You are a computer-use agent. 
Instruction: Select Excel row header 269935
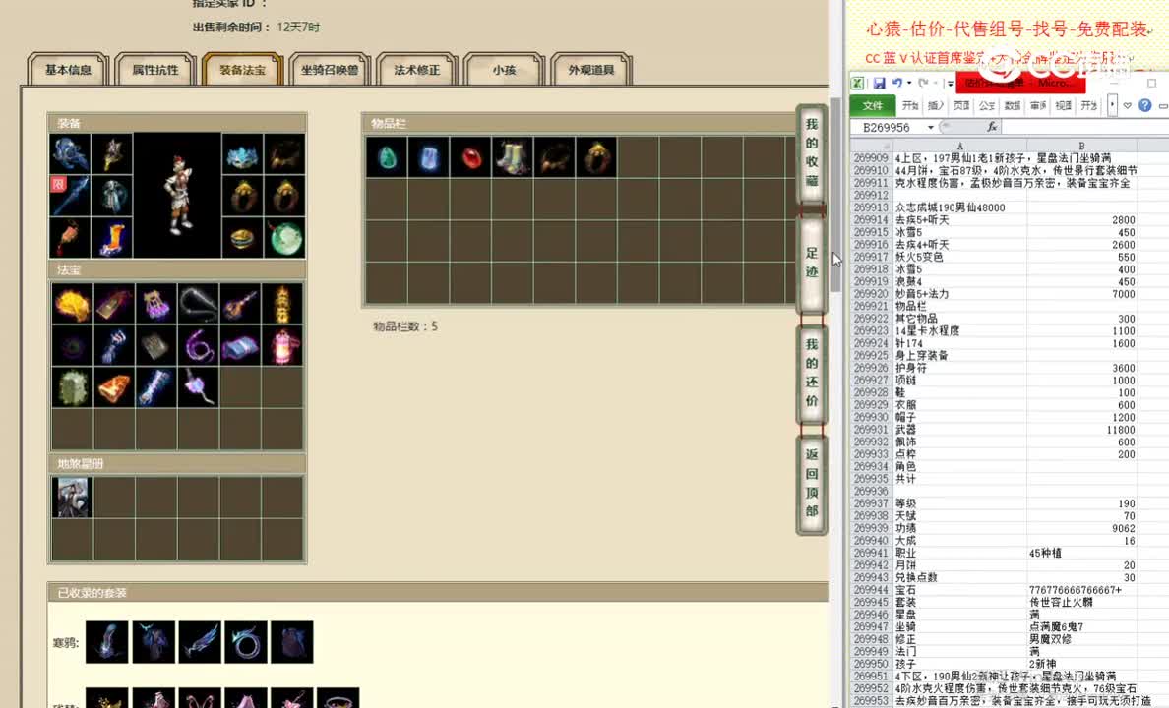point(871,479)
